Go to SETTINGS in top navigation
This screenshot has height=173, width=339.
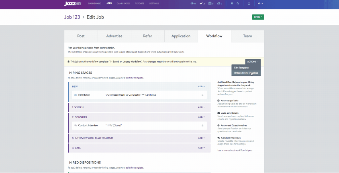154,4
